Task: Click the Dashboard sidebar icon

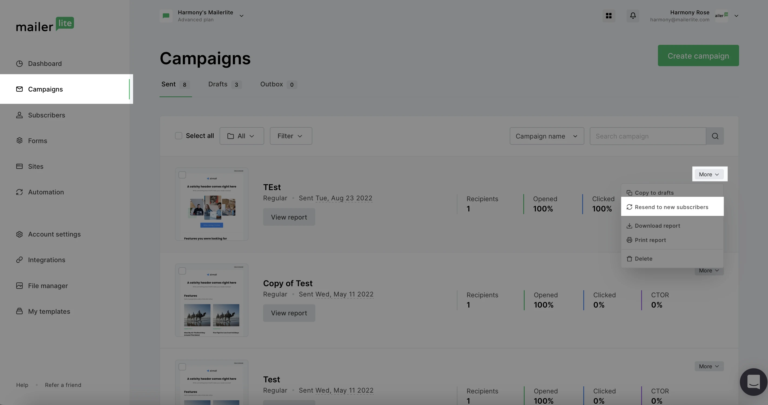Action: click(19, 64)
